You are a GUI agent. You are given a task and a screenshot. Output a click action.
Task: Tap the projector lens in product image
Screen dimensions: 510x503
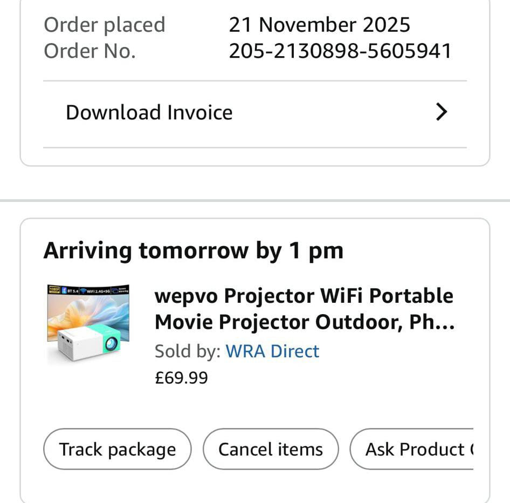tap(112, 343)
